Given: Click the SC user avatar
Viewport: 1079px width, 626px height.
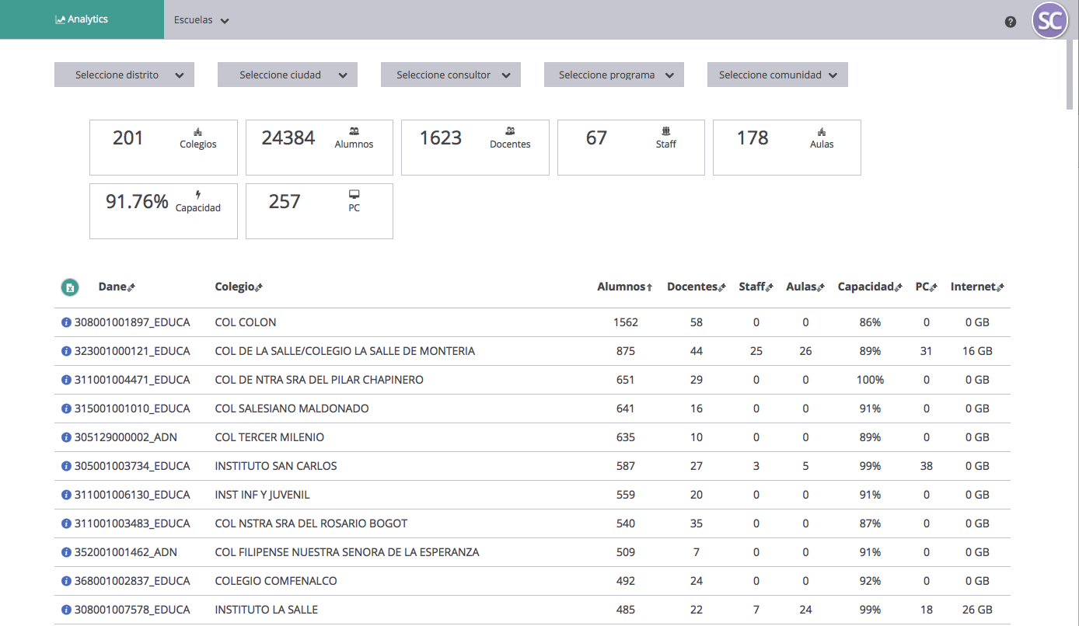Looking at the screenshot, I should click(1049, 21).
